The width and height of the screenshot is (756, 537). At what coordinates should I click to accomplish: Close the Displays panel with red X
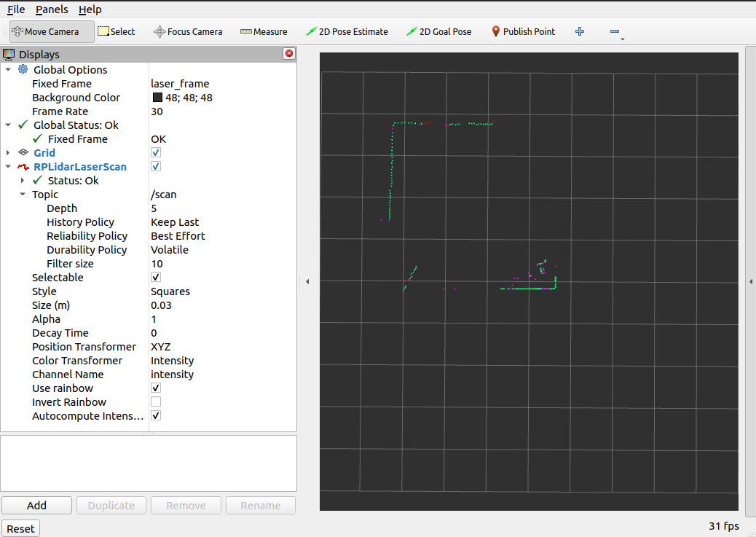pos(289,53)
